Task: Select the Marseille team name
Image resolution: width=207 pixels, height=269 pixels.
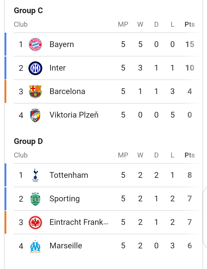Action: click(66, 246)
